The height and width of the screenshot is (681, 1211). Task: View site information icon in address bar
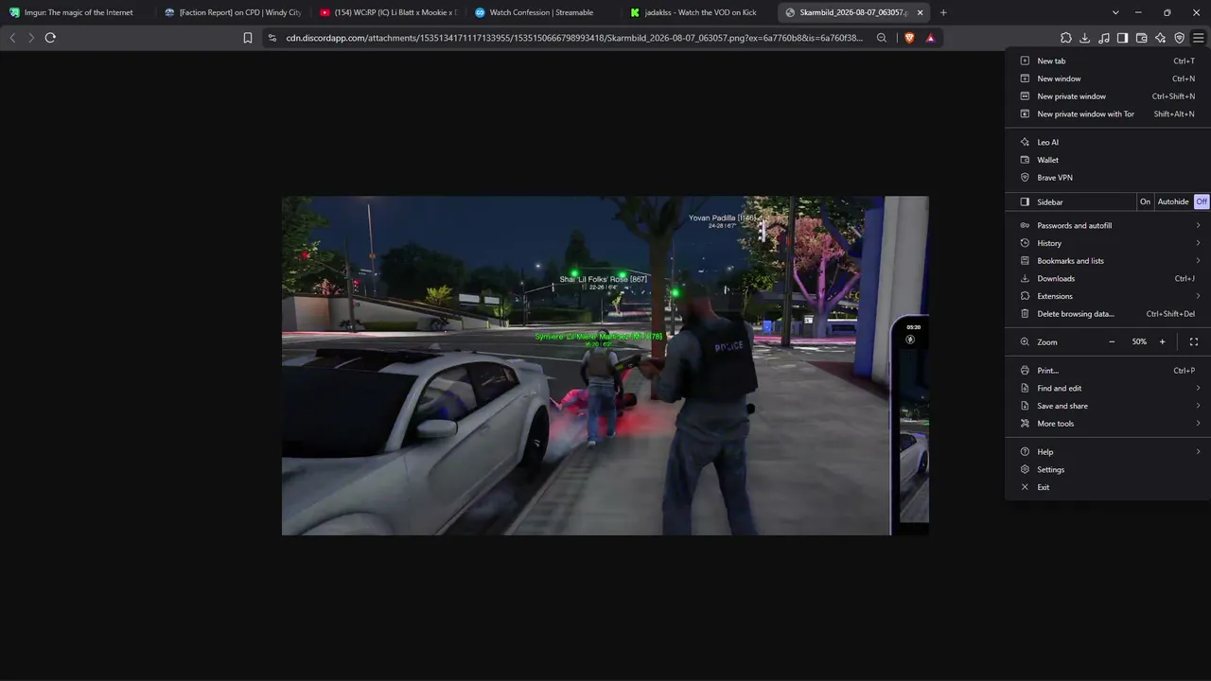pyautogui.click(x=272, y=38)
